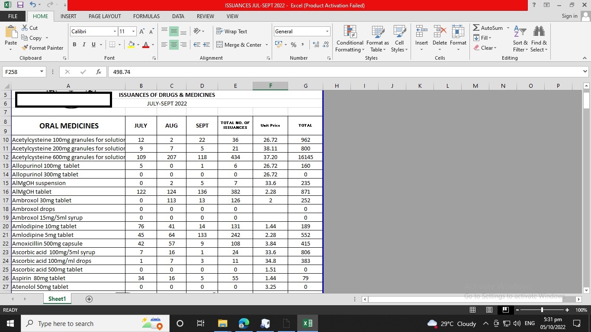Switch to the PAGE LAYOUT tab
Image resolution: width=591 pixels, height=332 pixels.
pos(105,16)
